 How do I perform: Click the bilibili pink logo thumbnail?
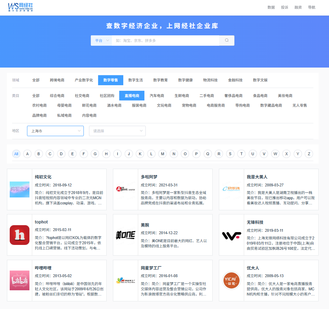coord(19,280)
